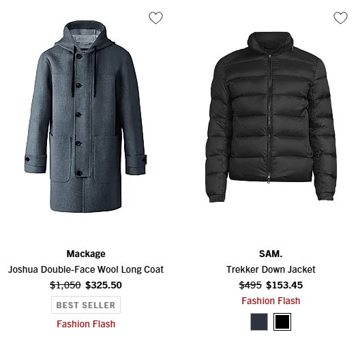The height and width of the screenshot is (358, 358).
Task: Favorite the Mackage wool coat with heart icon
Action: [x=155, y=18]
